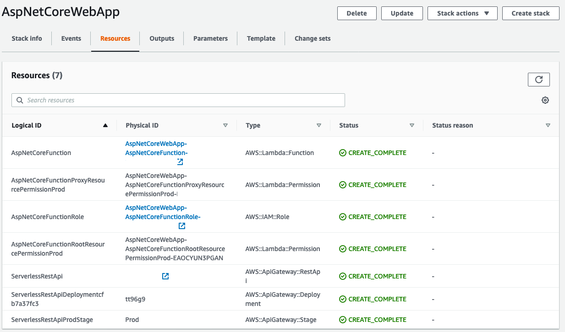Click the Resources (7) heading
565x332 pixels.
(37, 75)
